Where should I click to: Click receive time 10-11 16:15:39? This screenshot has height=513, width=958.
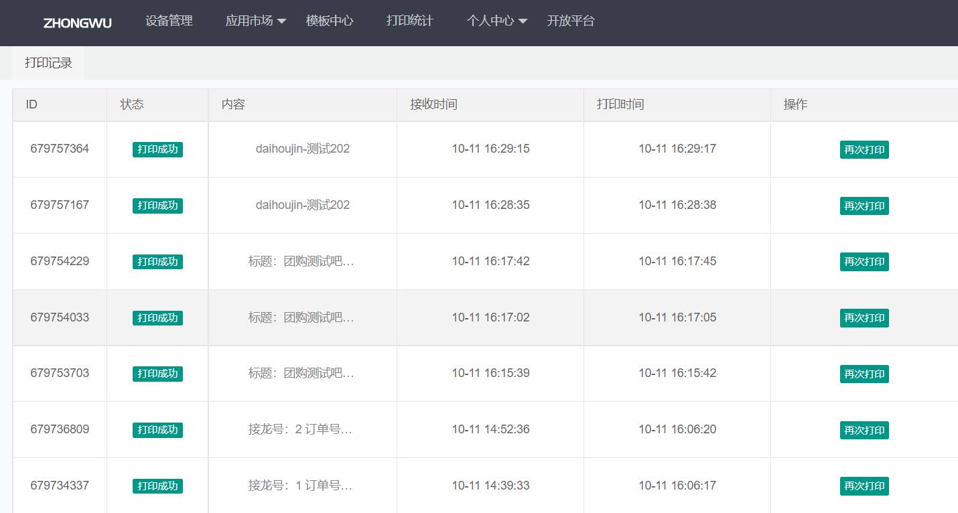pos(490,373)
